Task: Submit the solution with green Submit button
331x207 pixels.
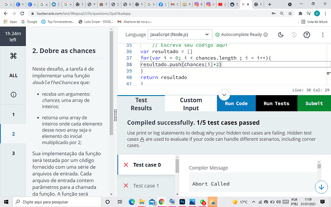Action: [x=314, y=104]
